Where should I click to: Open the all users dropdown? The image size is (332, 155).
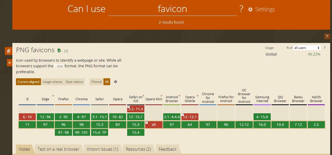[307, 48]
